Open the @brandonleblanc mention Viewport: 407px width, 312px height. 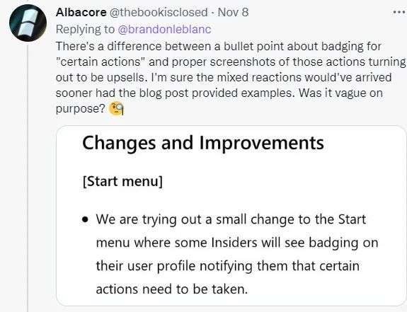(x=164, y=29)
